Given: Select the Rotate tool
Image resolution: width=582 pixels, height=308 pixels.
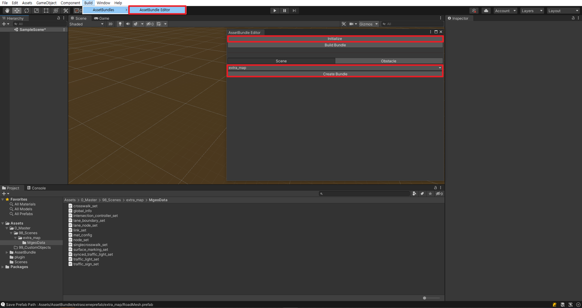Looking at the screenshot, I should [27, 11].
